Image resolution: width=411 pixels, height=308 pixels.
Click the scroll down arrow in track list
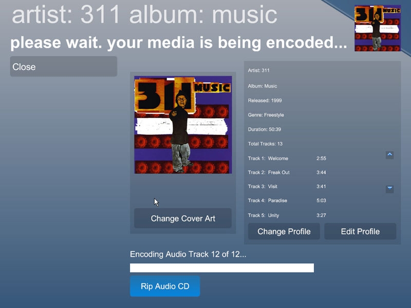[389, 188]
